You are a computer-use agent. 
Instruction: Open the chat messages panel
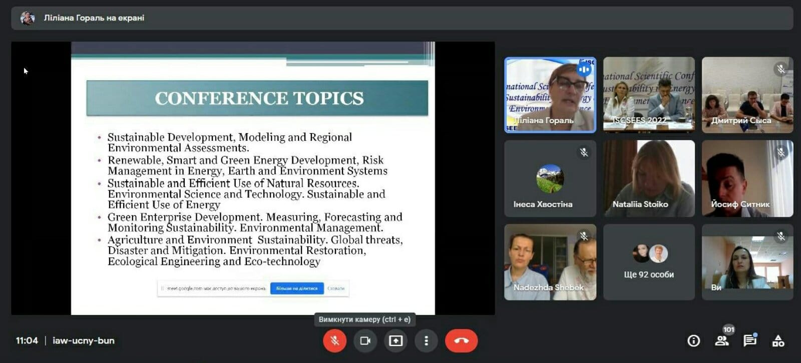point(749,341)
